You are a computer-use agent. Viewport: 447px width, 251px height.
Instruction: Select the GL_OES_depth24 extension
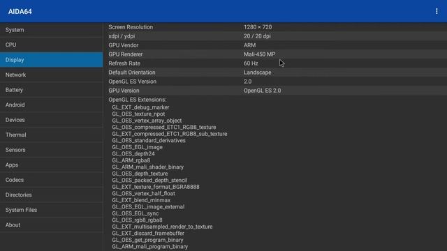tap(133, 153)
